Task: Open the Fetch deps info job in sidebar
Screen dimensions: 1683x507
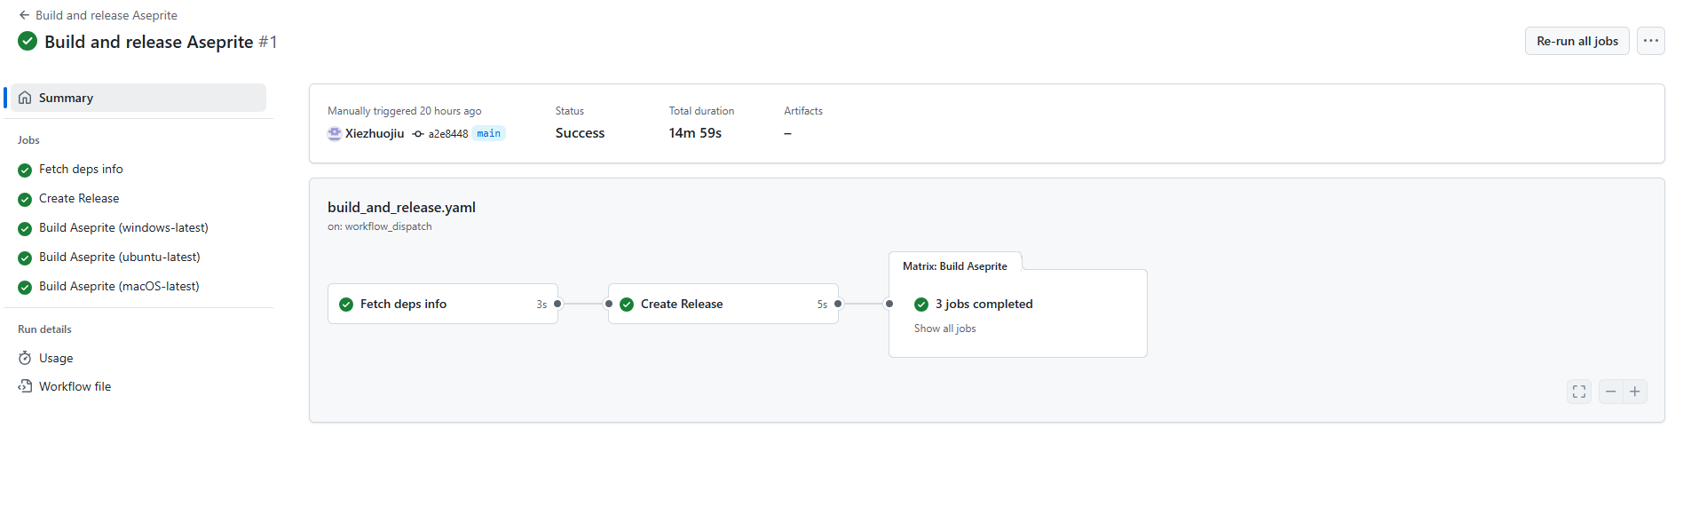Action: pos(81,169)
